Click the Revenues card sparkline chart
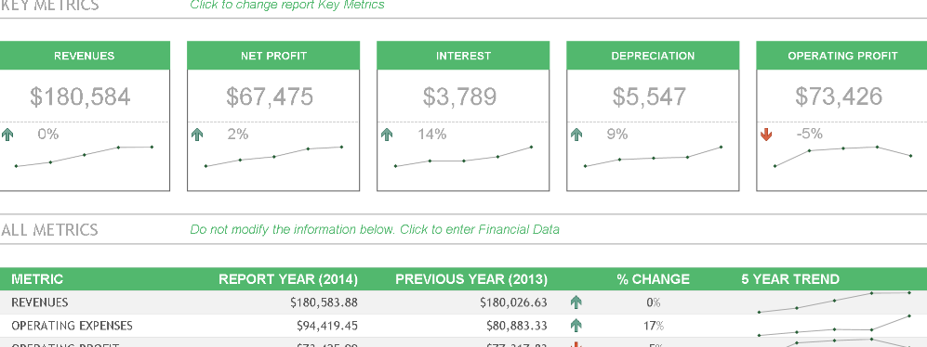 [84, 157]
